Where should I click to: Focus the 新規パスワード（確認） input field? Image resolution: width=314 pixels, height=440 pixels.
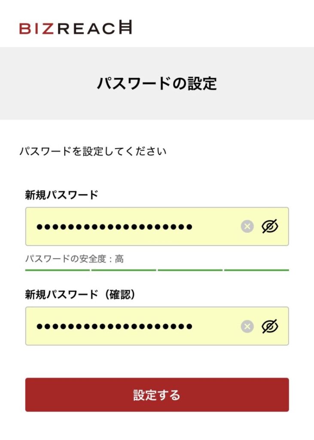[x=215, y=326]
